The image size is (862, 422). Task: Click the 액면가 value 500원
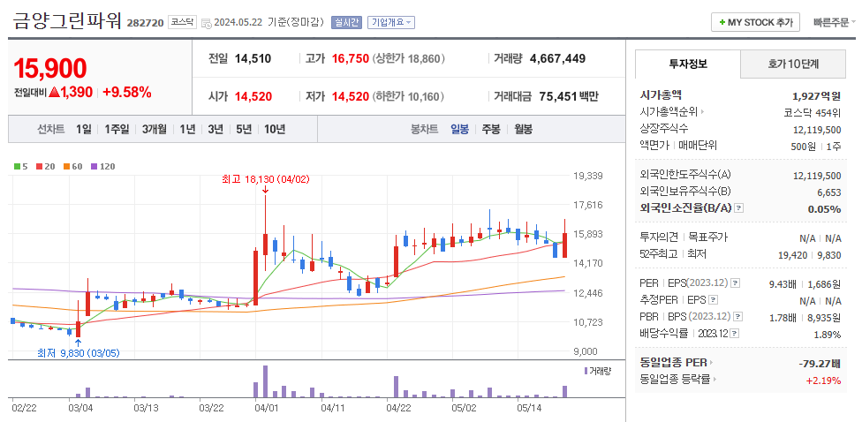(803, 147)
